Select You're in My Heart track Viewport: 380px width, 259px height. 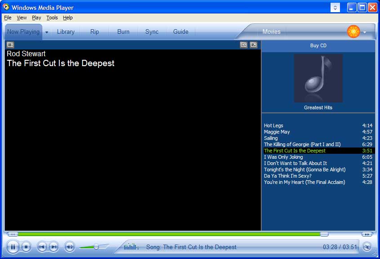point(318,182)
